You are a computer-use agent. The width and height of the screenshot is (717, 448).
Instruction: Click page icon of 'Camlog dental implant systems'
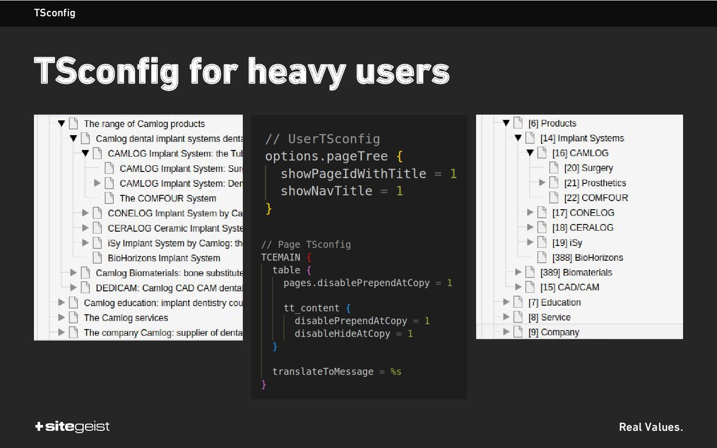[86, 139]
